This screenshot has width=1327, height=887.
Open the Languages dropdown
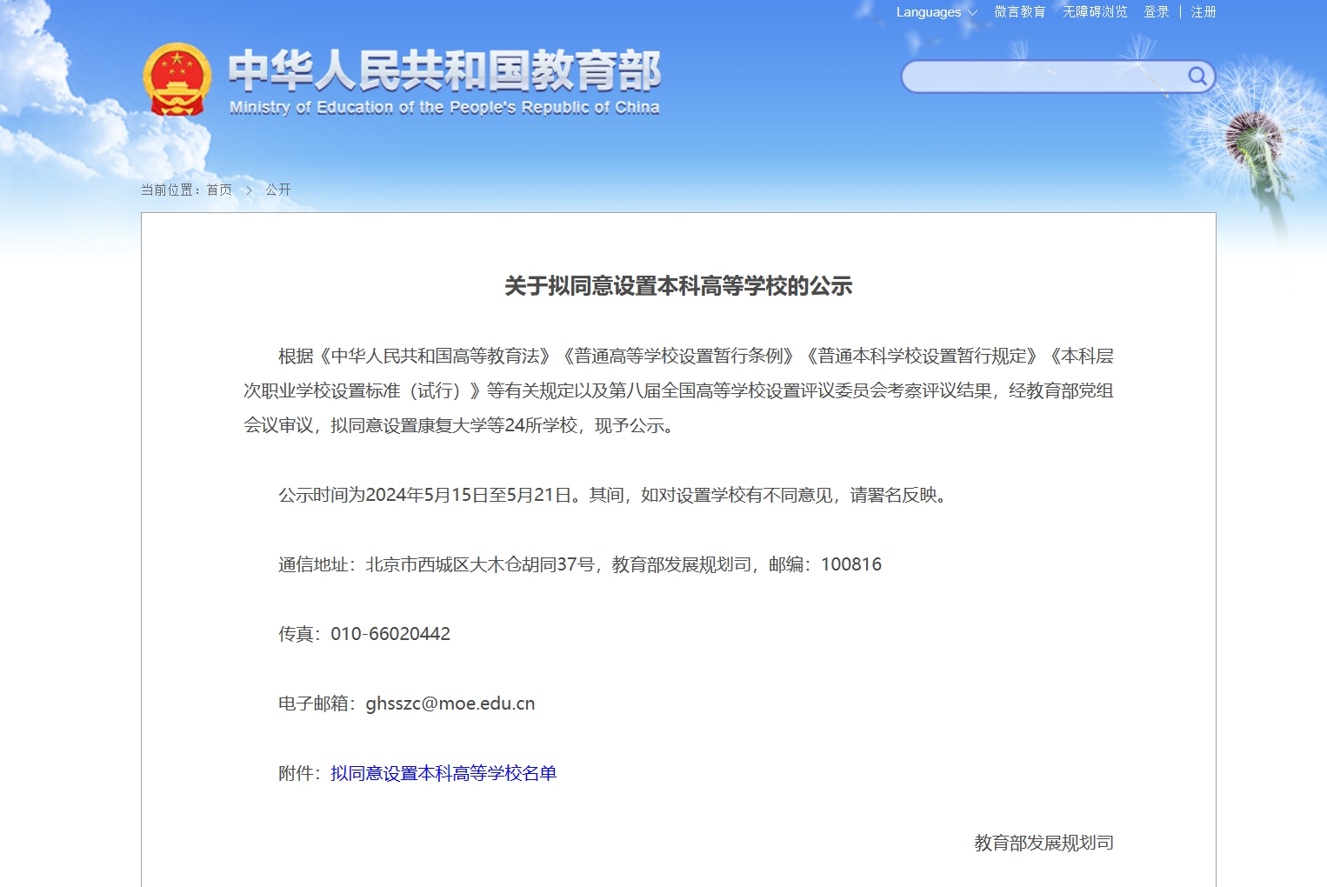click(x=937, y=12)
